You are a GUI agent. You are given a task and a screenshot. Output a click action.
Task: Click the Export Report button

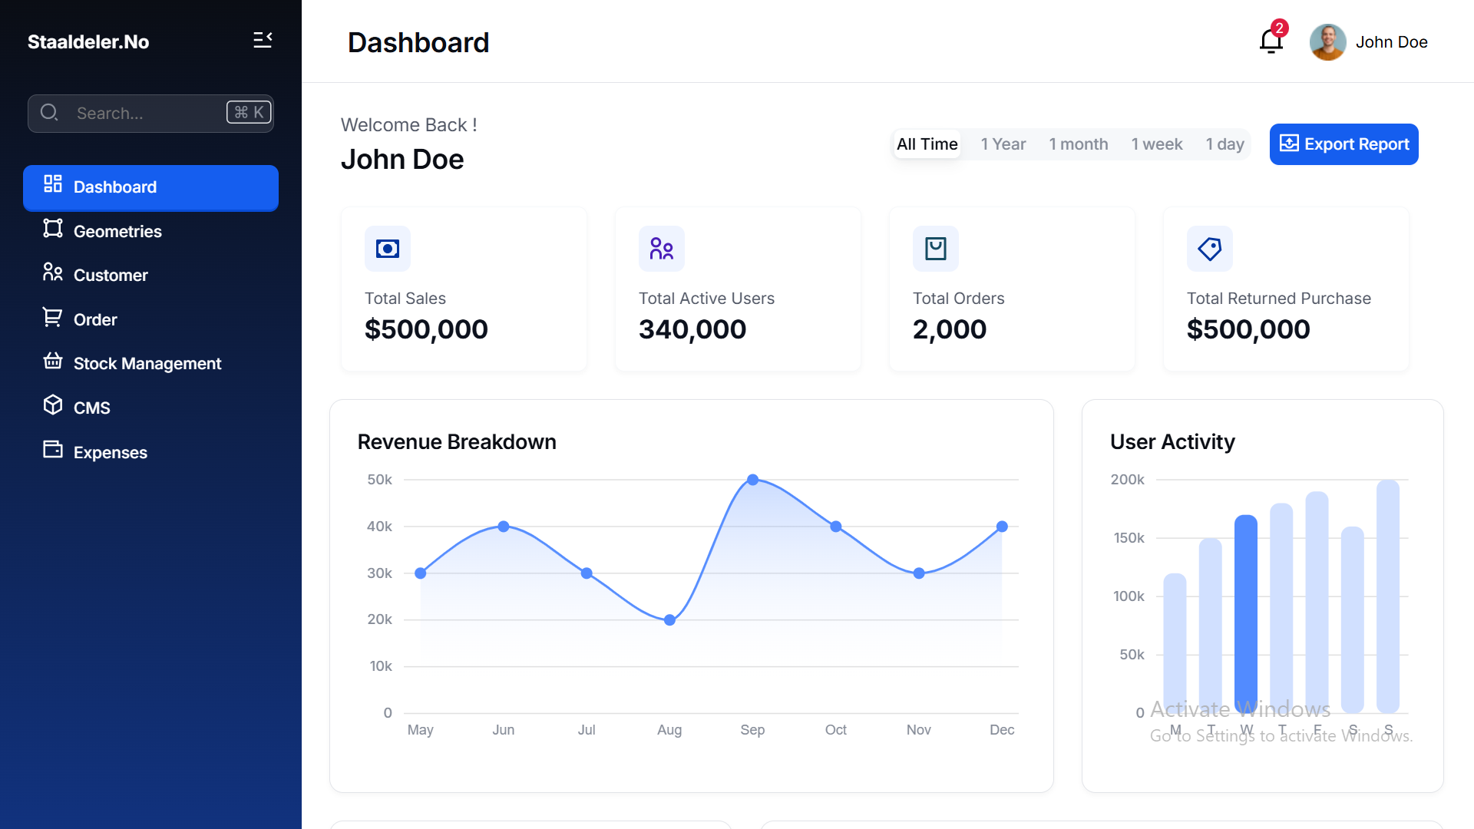click(1343, 144)
